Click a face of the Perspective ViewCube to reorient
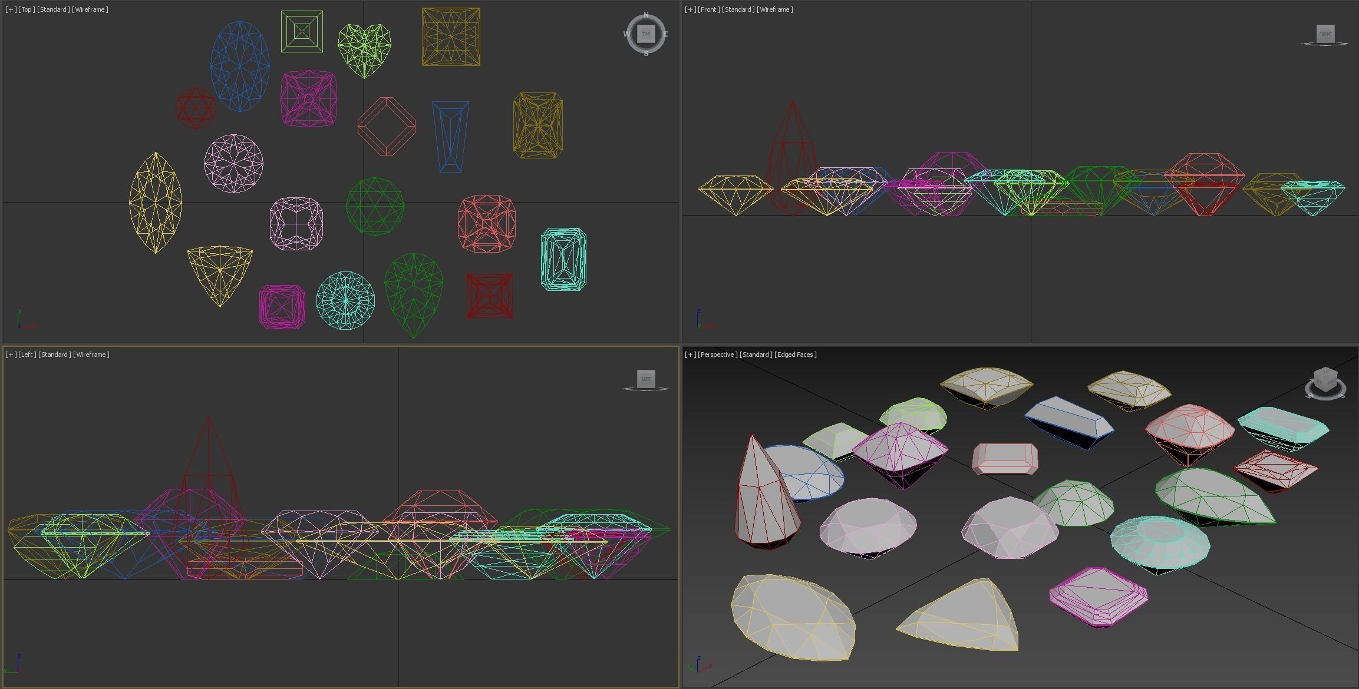Screen dimensions: 1359x689 [x=1325, y=380]
